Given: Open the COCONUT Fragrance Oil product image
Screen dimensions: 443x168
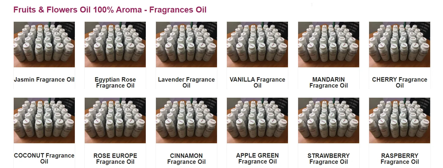Looking at the screenshot, I should [x=44, y=120].
